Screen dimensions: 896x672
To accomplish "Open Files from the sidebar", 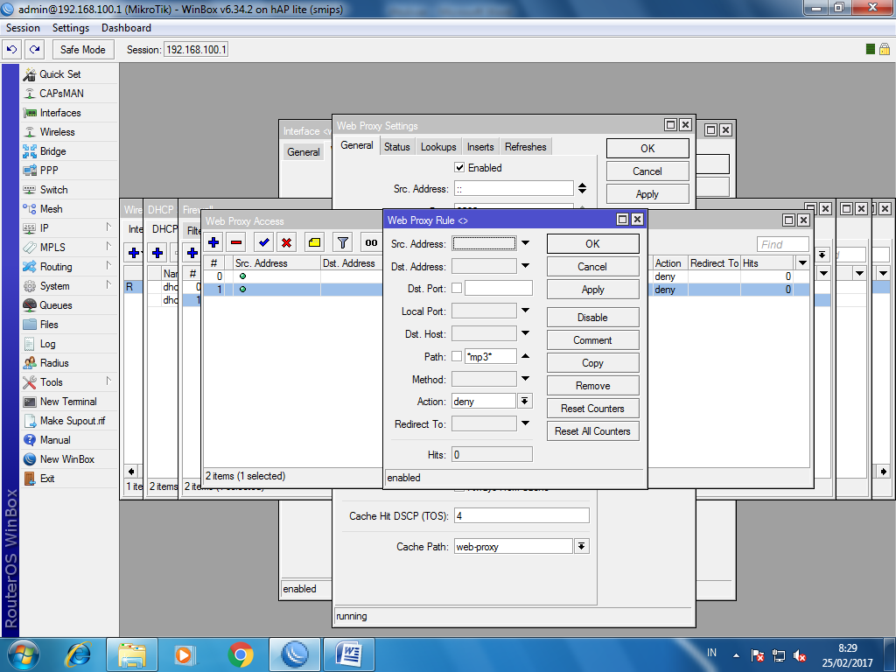I will [49, 325].
